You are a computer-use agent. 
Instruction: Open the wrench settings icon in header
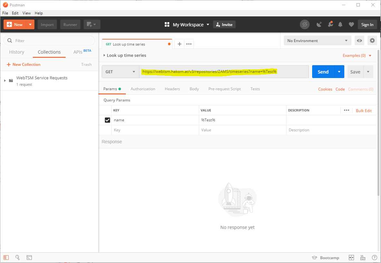[x=330, y=24]
